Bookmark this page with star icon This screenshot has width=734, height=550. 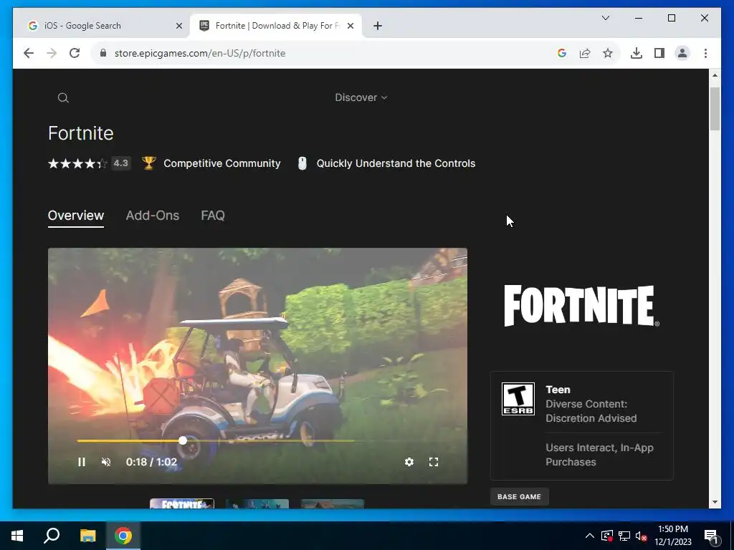coord(608,53)
